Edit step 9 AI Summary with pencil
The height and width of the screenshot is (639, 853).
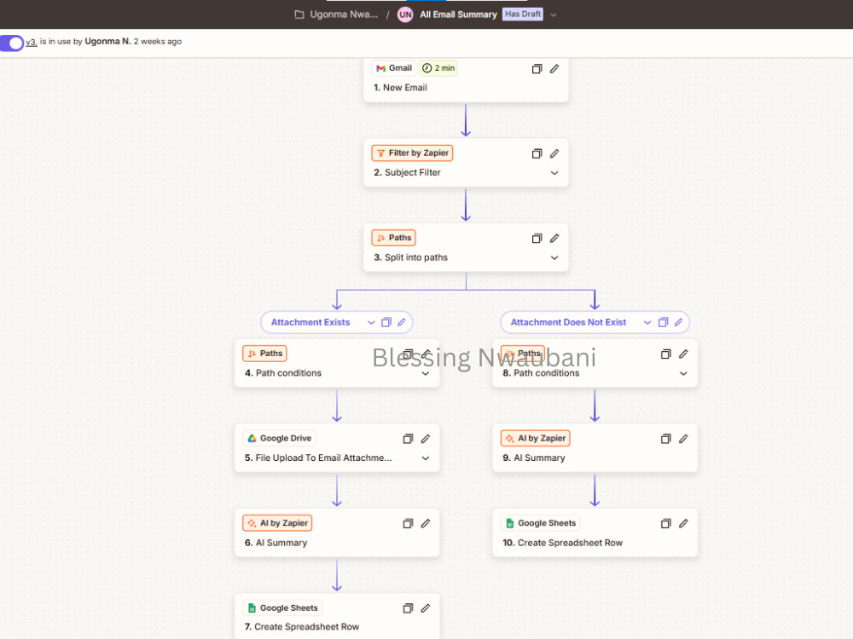[683, 439]
